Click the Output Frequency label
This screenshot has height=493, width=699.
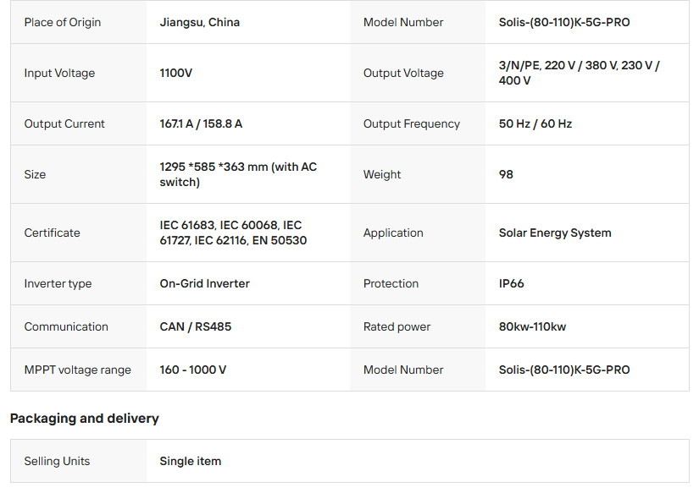click(411, 124)
